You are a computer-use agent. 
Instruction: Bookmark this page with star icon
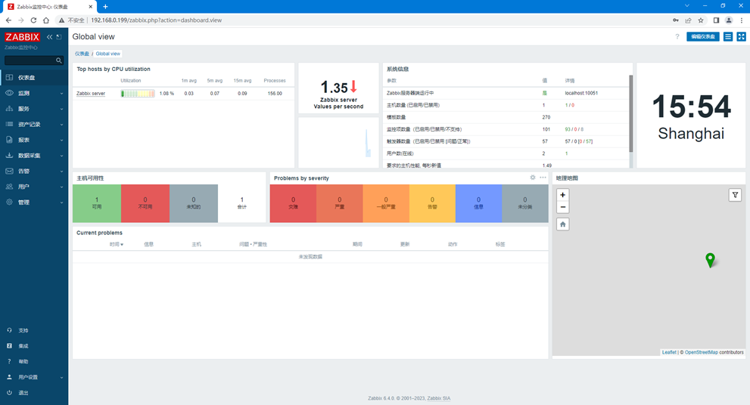(x=701, y=20)
